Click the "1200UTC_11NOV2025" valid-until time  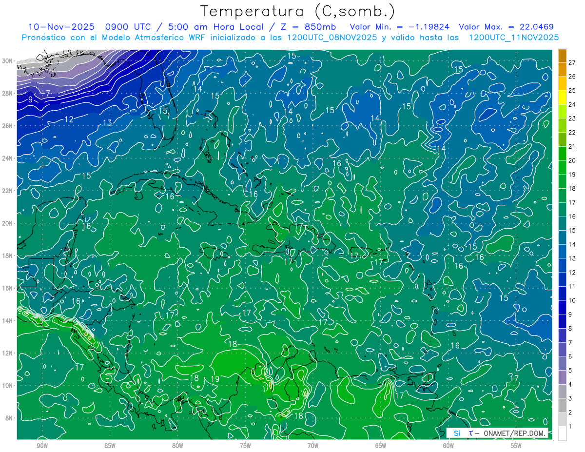point(513,38)
